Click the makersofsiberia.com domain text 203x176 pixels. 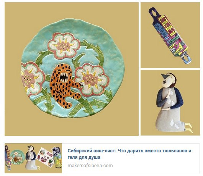click(90, 166)
